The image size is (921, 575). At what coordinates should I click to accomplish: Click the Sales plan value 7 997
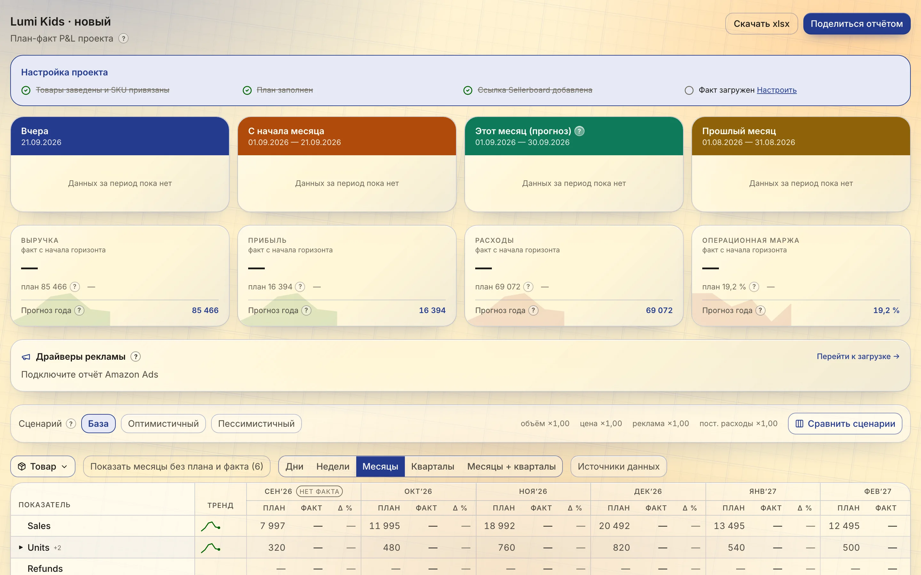272,526
